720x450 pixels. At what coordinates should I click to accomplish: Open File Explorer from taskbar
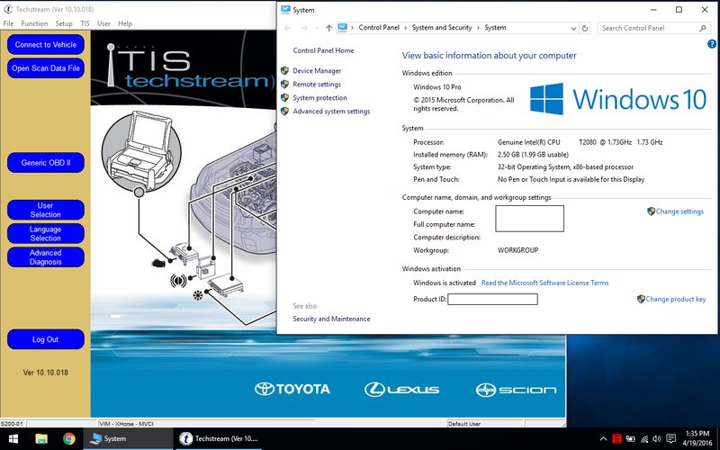[x=41, y=439]
